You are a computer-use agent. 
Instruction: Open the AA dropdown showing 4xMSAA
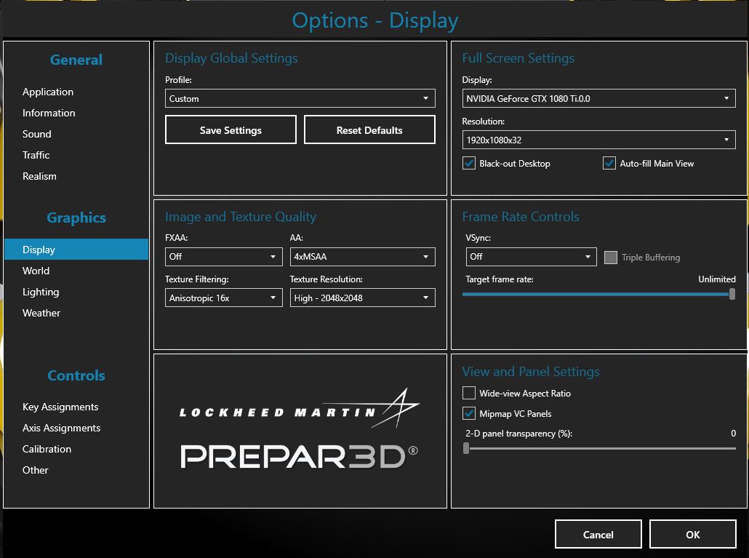[363, 257]
